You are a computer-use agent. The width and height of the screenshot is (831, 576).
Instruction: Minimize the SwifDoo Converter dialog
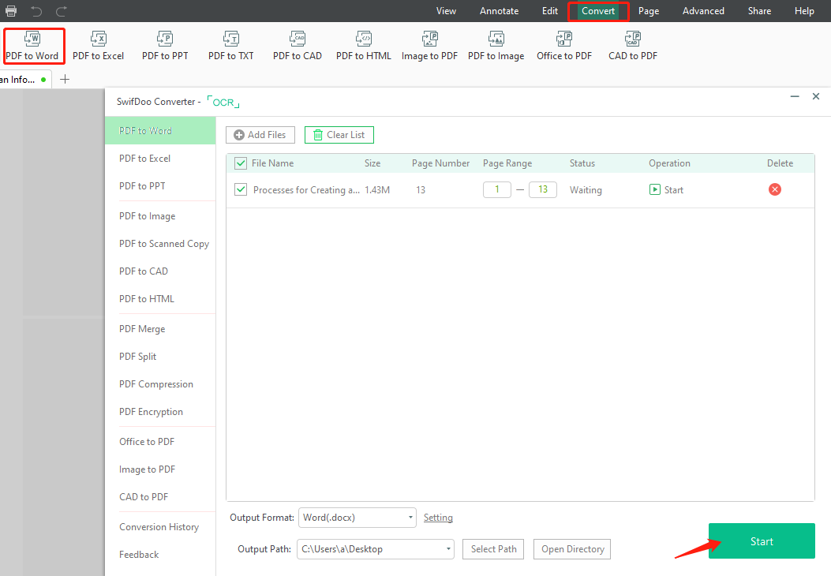795,96
